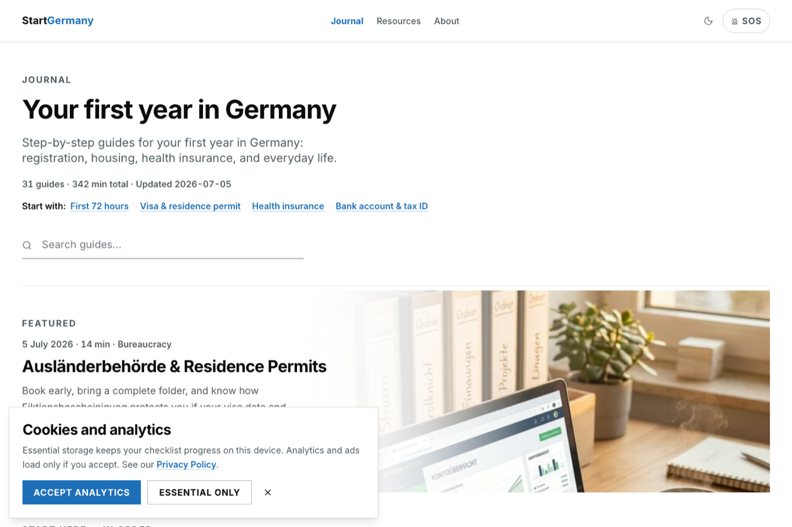Open the Health insurance link
The width and height of the screenshot is (792, 527).
pos(288,206)
